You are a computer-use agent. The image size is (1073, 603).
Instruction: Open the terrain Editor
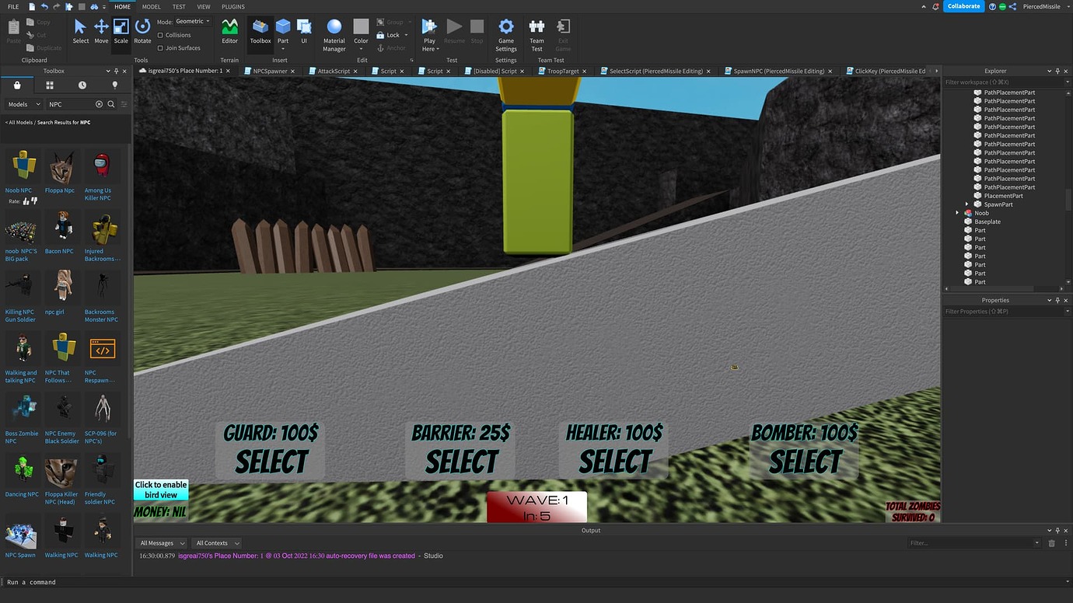[x=229, y=31]
